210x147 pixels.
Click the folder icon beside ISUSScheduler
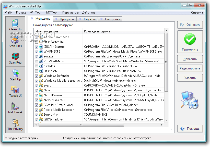point(41,119)
